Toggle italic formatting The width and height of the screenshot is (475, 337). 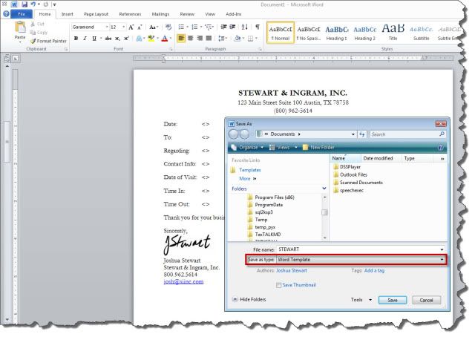[85, 39]
